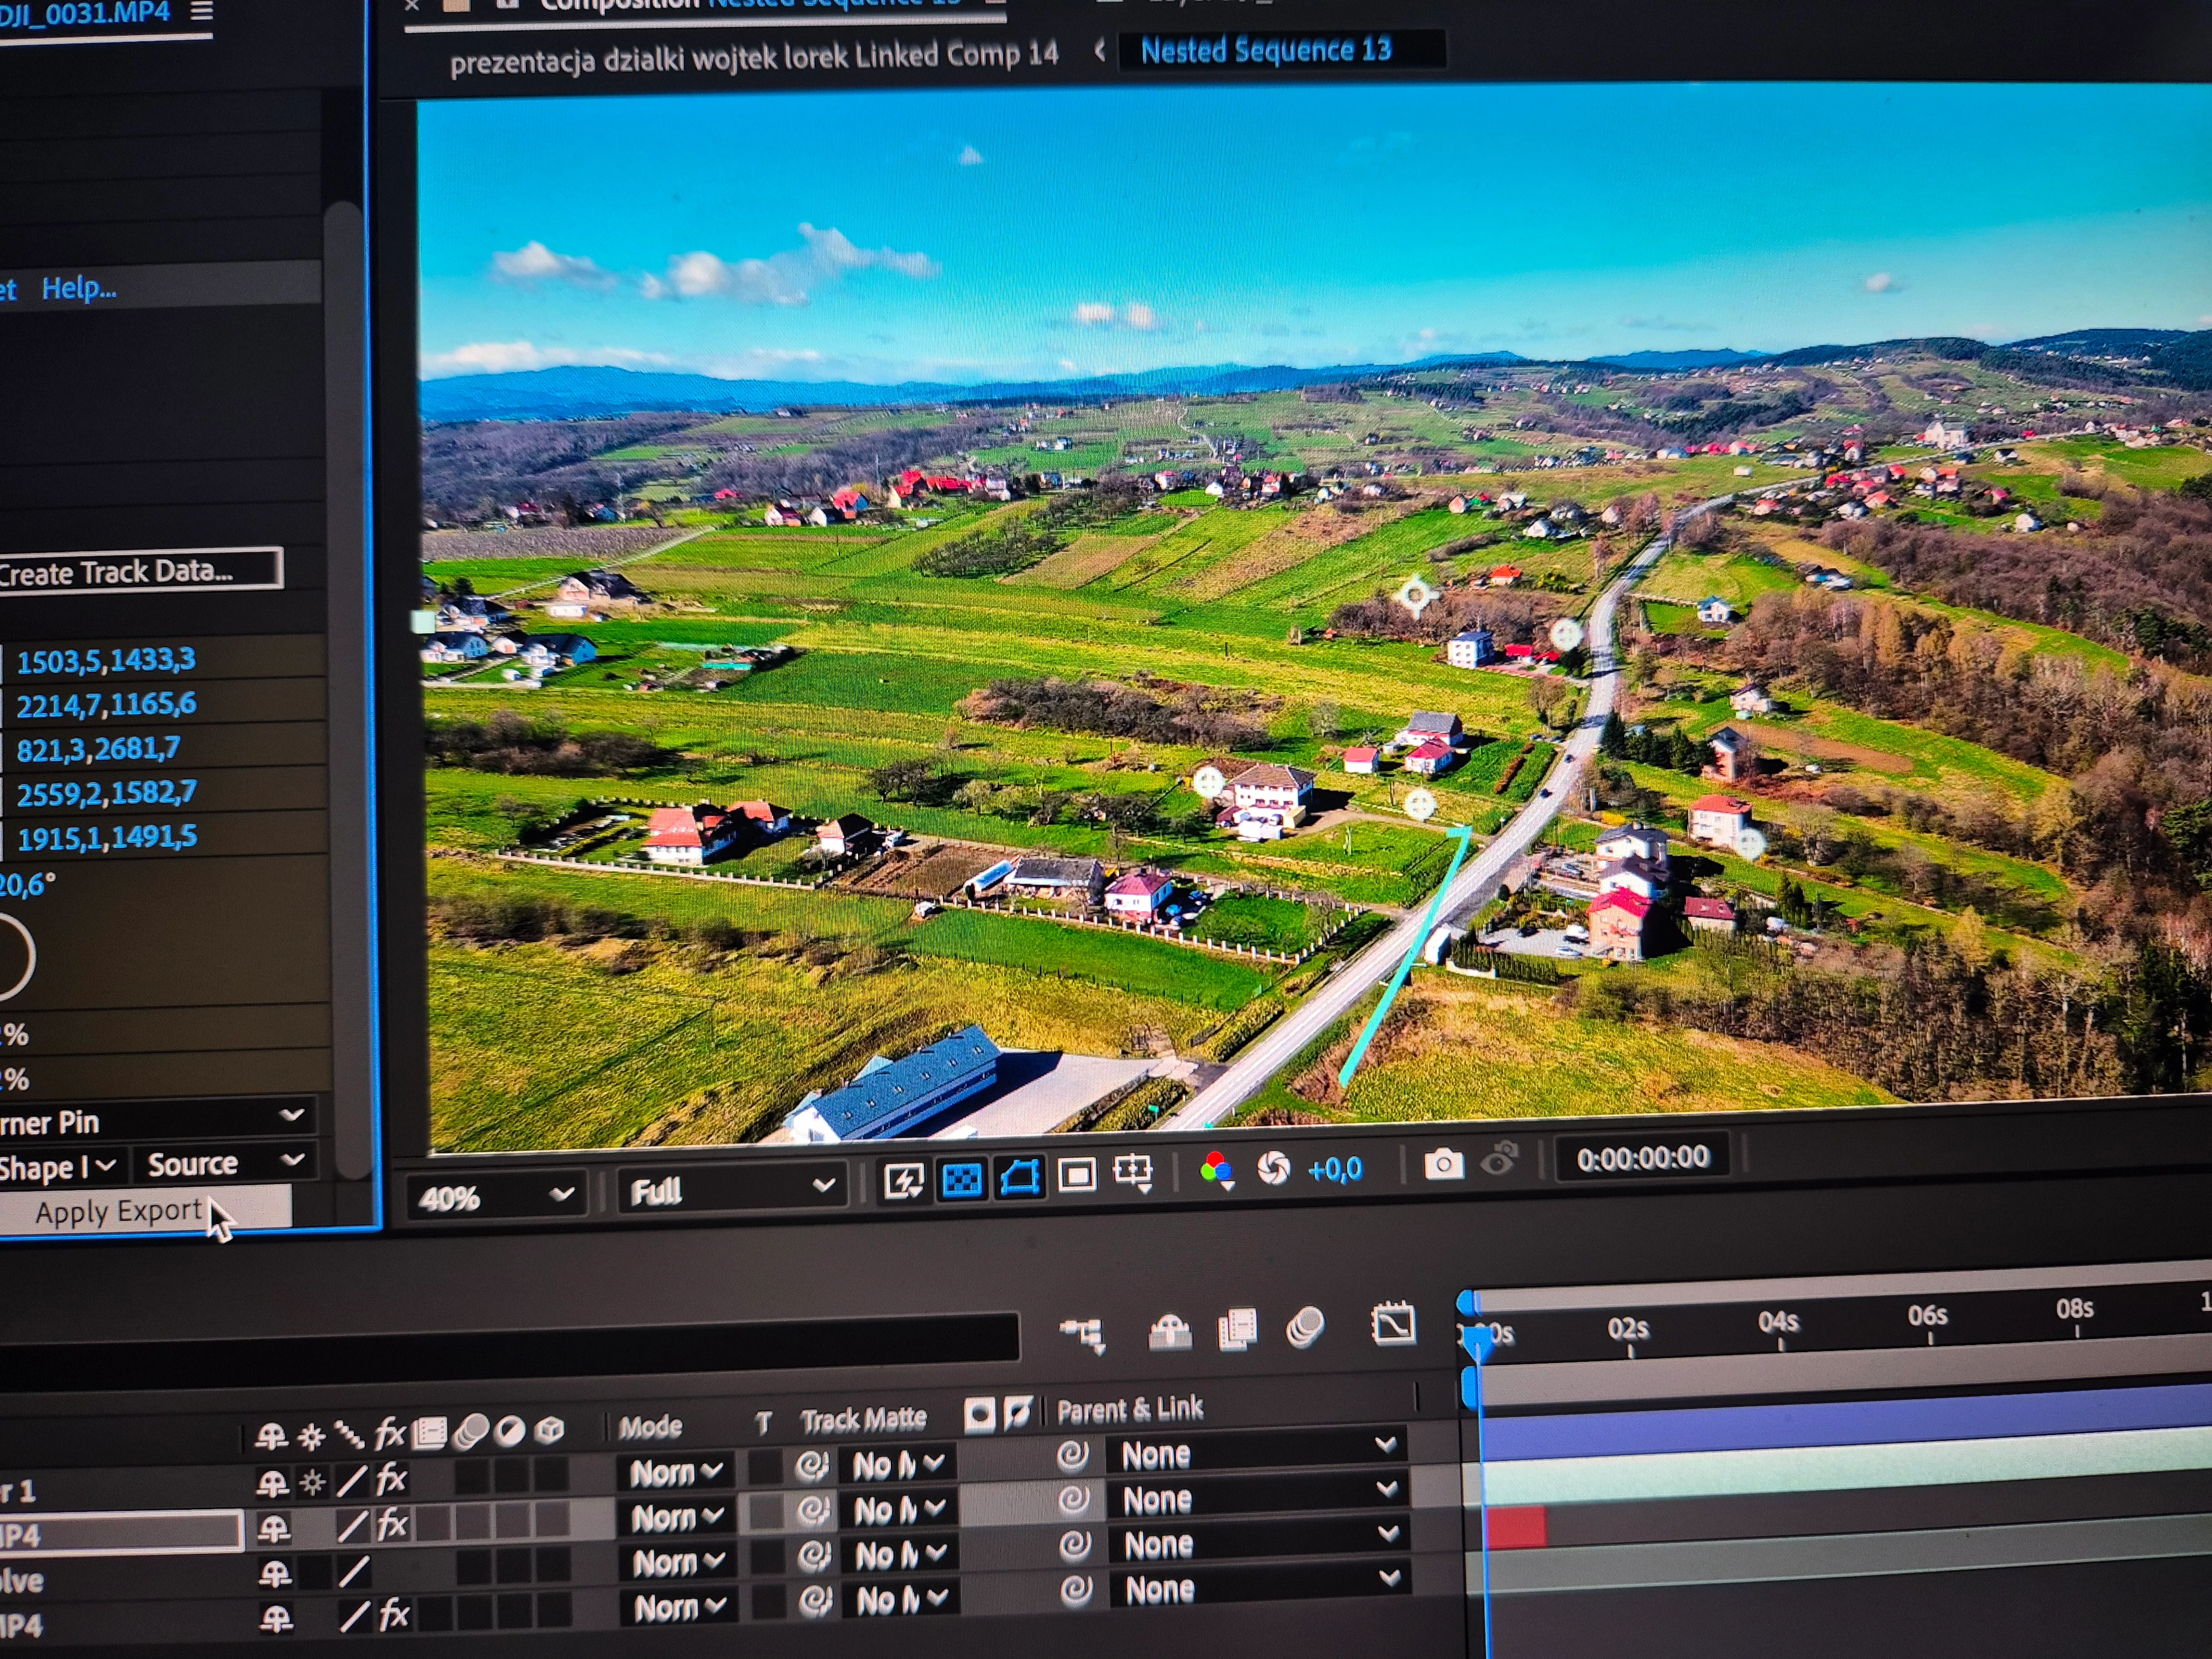Open the Graph Editor icon
Image resolution: width=2212 pixels, height=1659 pixels.
click(1394, 1325)
